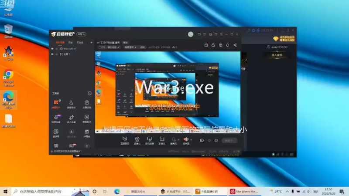Image resolution: width=349 pixels, height=196 pixels.
Task: Open the 弹幕秀 TV-shaped tool
Action: (87, 133)
